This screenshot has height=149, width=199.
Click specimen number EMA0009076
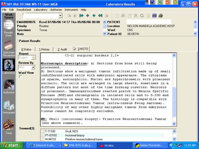[x=26, y=22]
